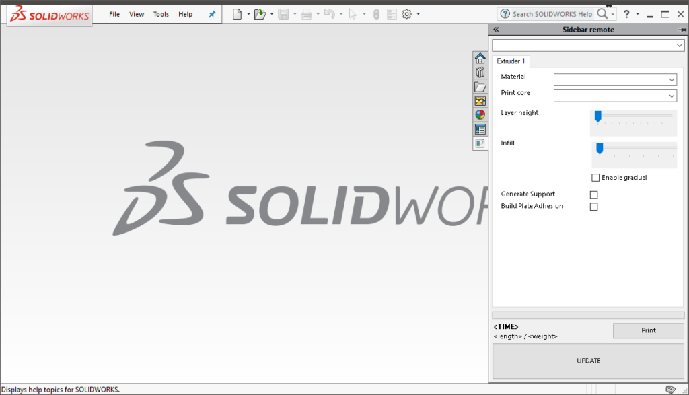
Task: Click the SOLIDWORKS logo button
Action: point(50,15)
